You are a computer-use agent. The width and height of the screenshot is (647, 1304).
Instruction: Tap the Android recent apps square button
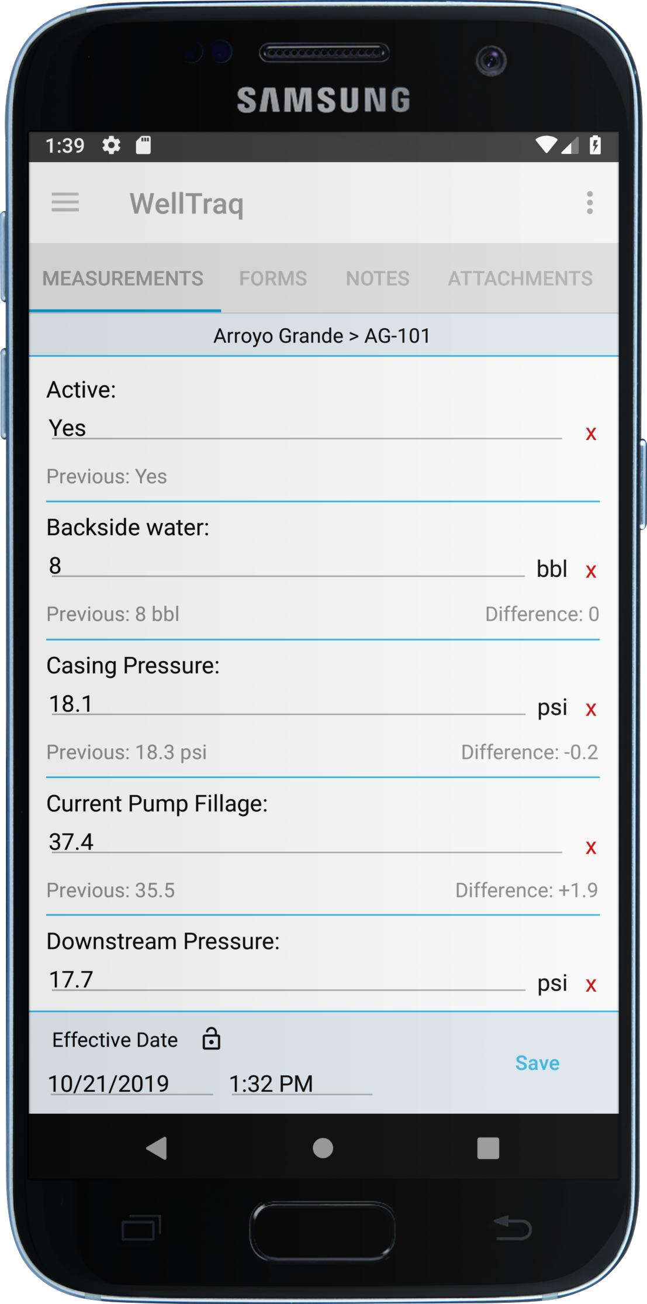click(488, 1148)
